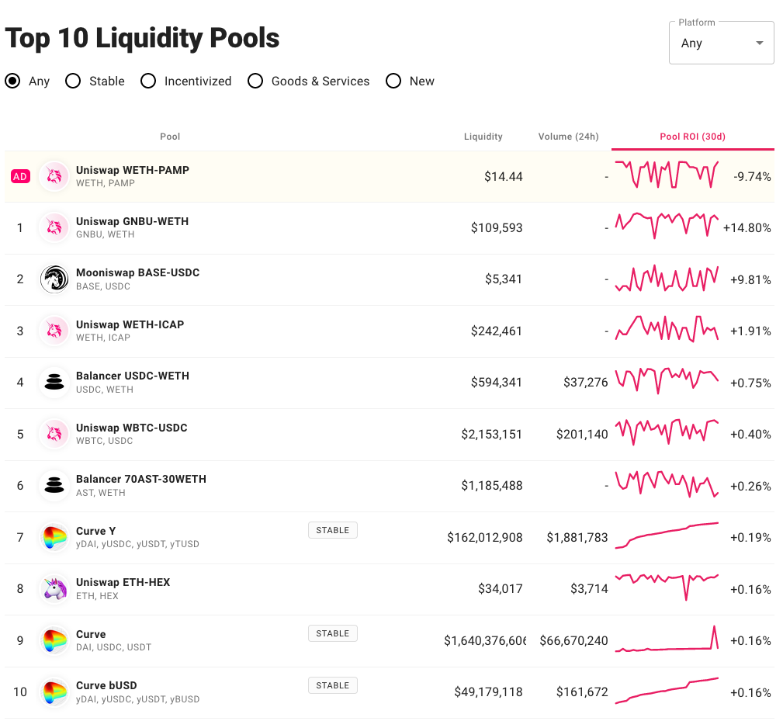Click the +9.81% ROI value
The width and height of the screenshot is (783, 721).
pyautogui.click(x=750, y=279)
